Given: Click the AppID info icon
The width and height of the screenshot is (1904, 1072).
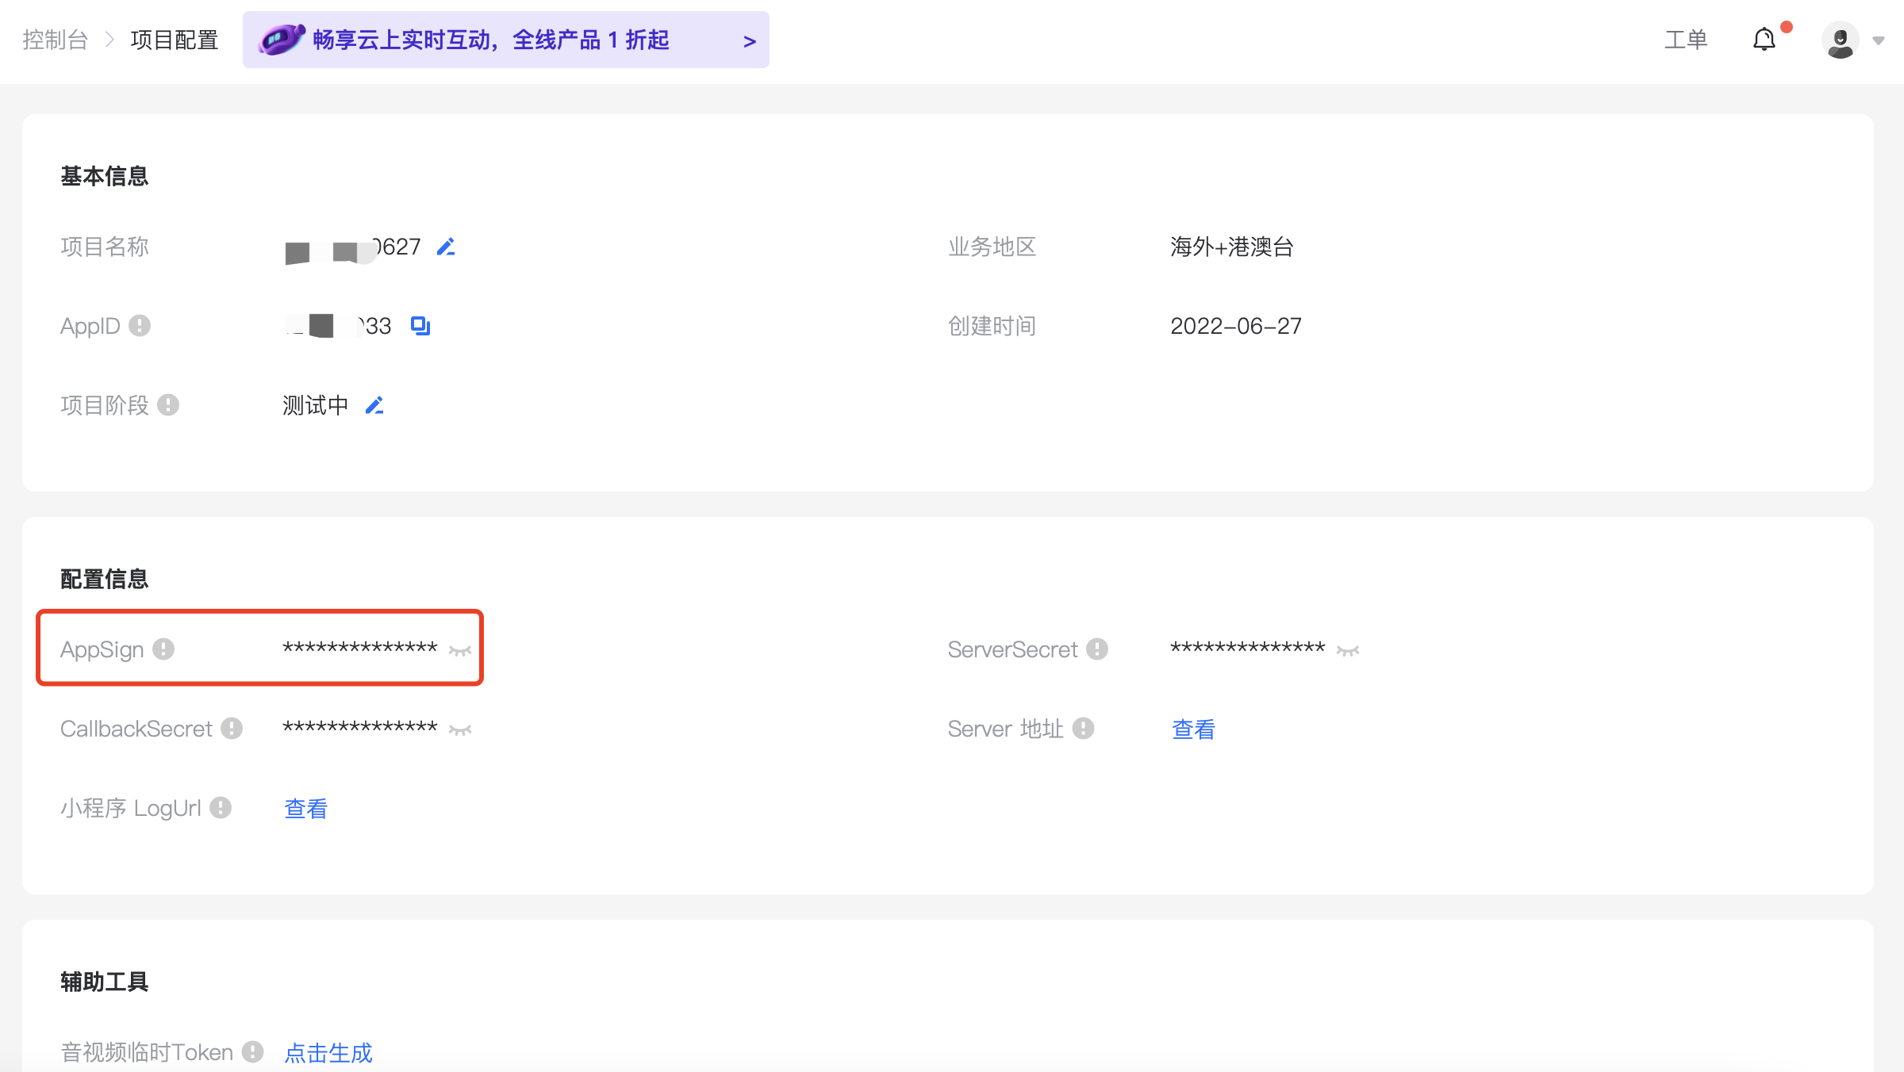Looking at the screenshot, I should [x=140, y=326].
